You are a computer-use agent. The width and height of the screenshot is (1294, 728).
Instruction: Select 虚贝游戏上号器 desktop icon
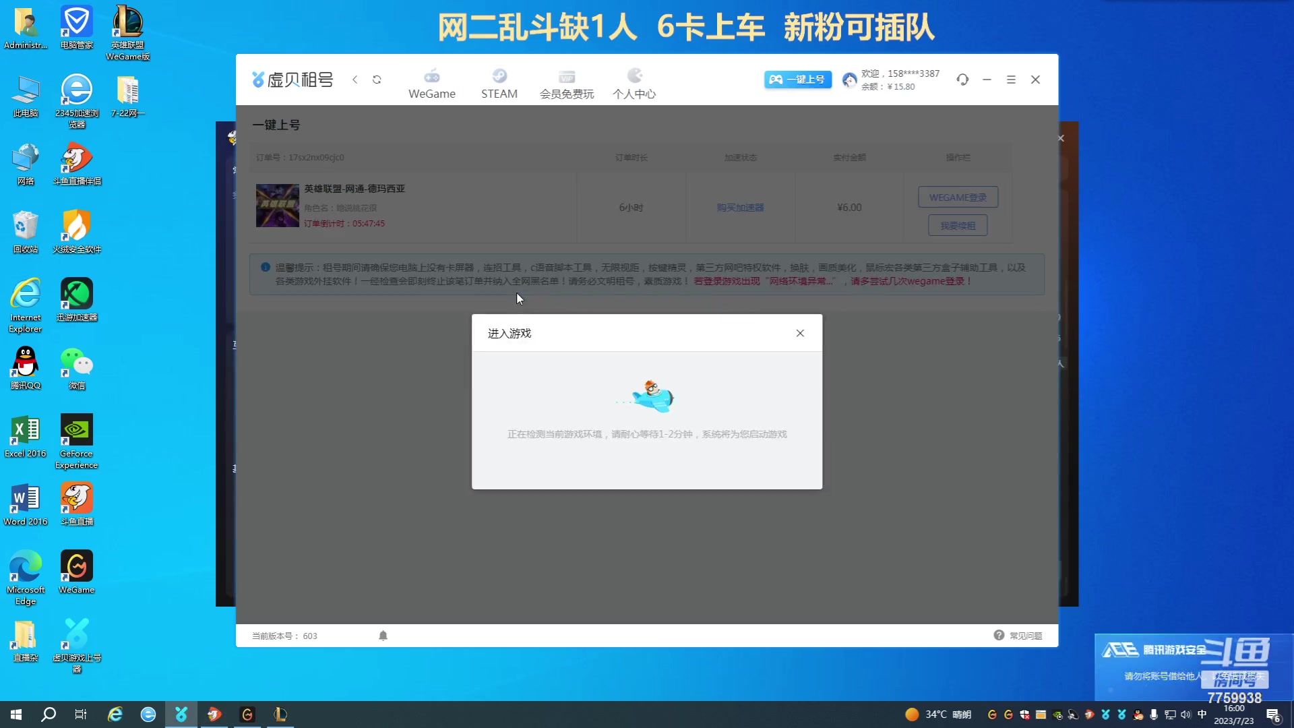(x=77, y=646)
